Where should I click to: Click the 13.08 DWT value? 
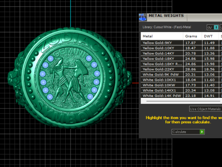pyautogui.click(x=210, y=90)
